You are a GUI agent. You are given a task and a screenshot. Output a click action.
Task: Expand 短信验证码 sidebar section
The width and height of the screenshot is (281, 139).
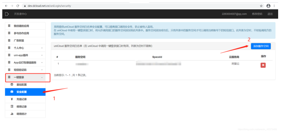tap(26, 70)
